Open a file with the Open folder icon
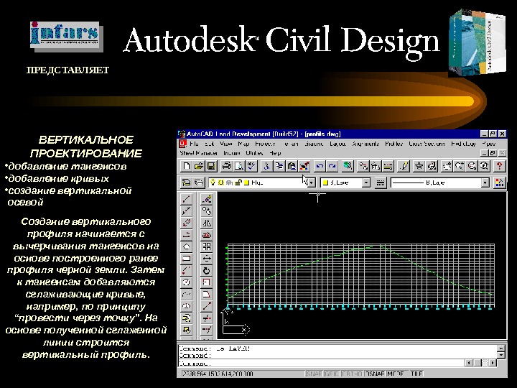Image resolution: width=517 pixels, height=388 pixels. click(x=198, y=166)
